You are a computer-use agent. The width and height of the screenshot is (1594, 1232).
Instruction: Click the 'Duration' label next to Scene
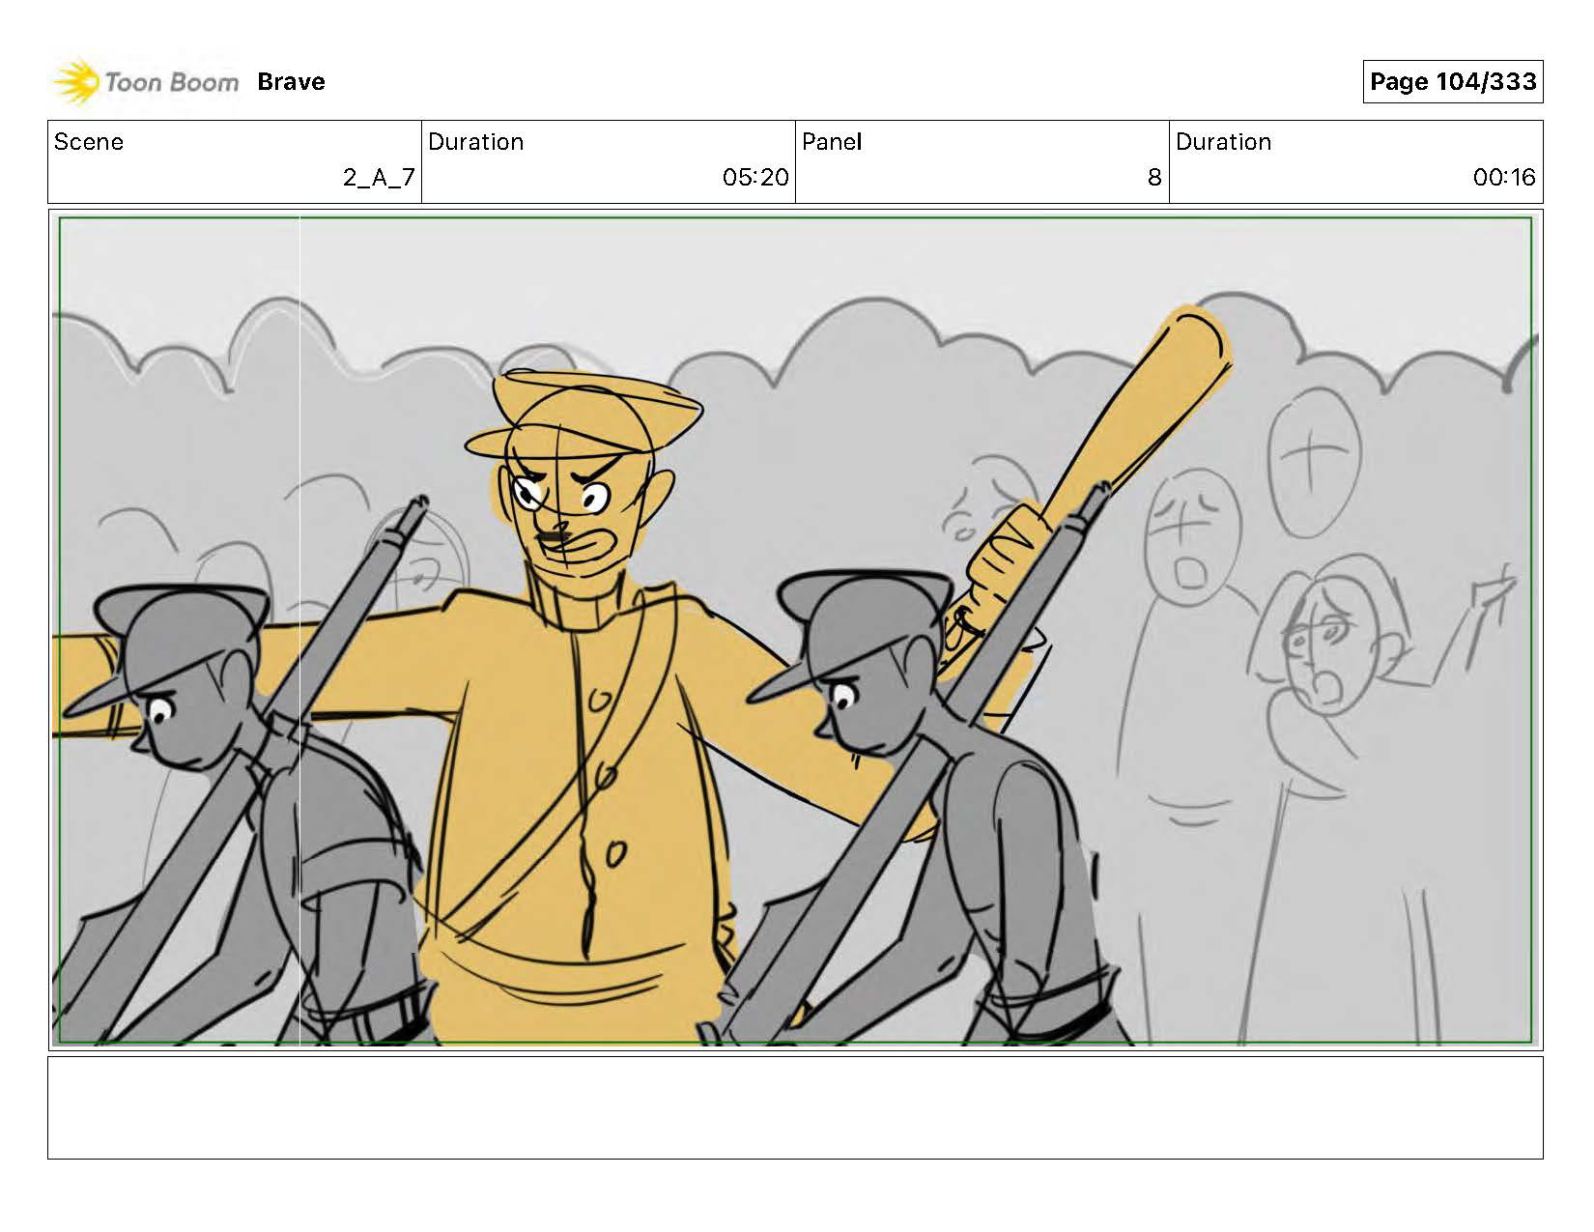coord(476,142)
